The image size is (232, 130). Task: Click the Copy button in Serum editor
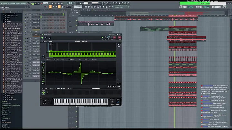coord(57,88)
